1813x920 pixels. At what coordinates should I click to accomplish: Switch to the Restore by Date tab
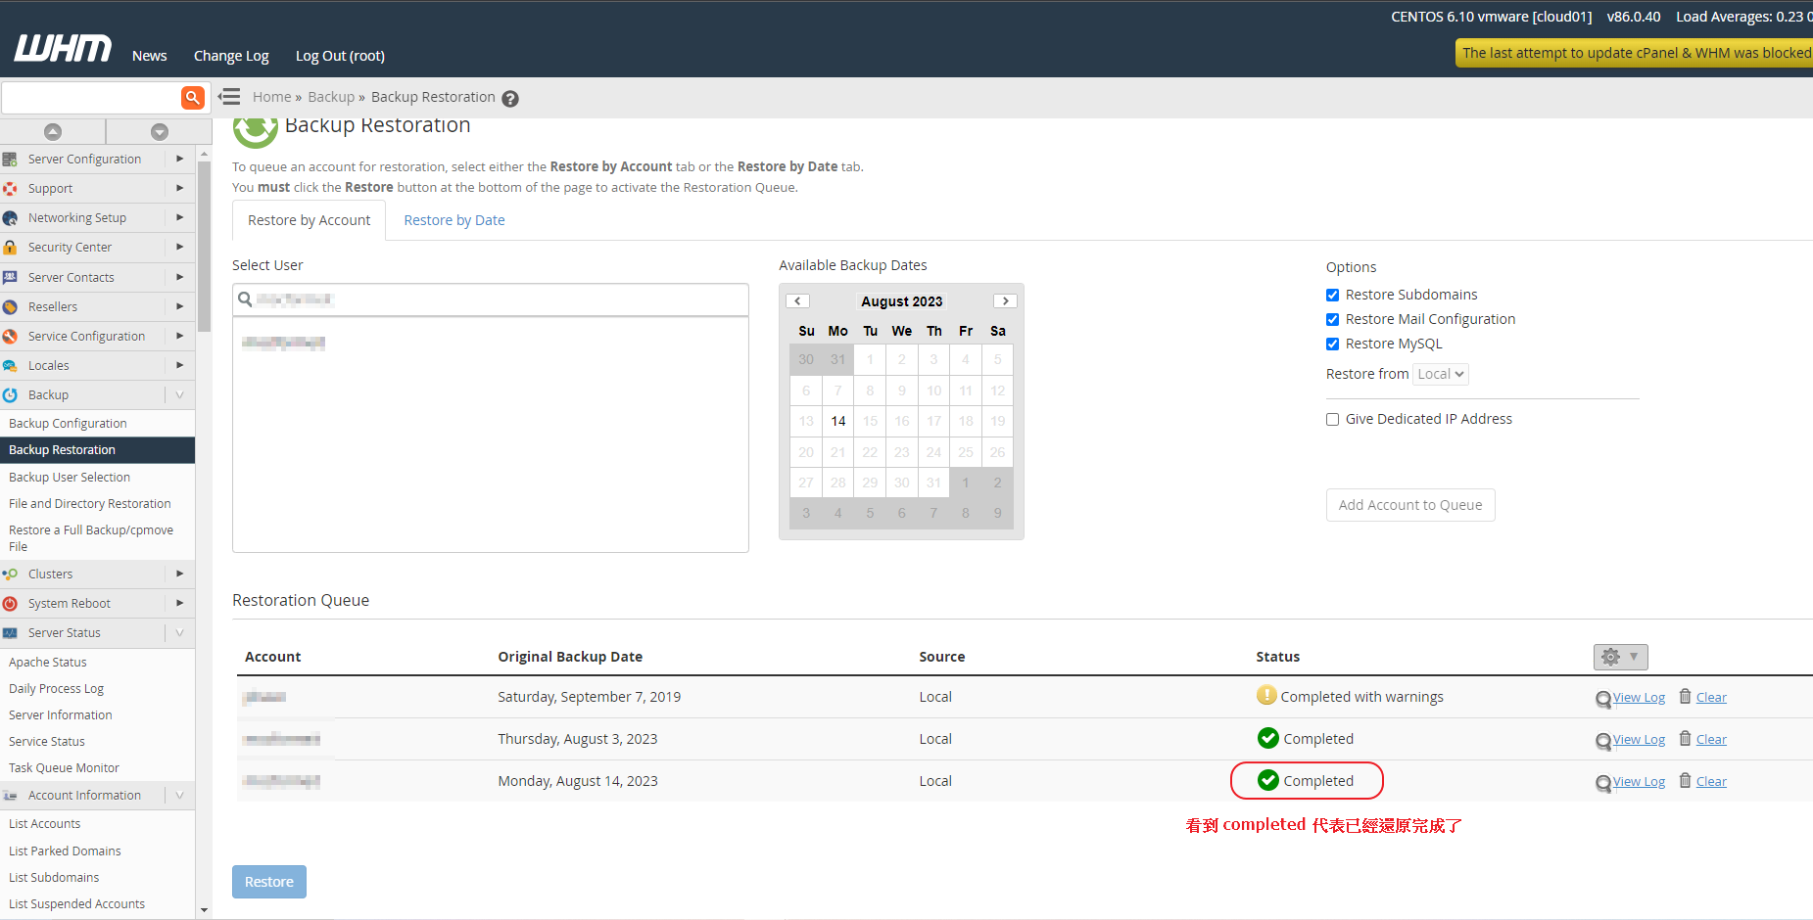pos(454,221)
